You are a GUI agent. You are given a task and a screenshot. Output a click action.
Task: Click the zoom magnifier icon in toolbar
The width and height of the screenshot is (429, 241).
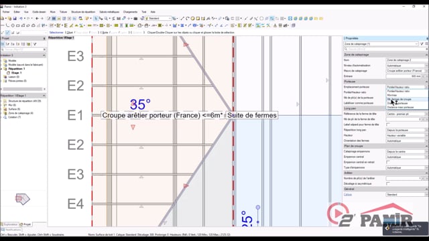(x=106, y=19)
